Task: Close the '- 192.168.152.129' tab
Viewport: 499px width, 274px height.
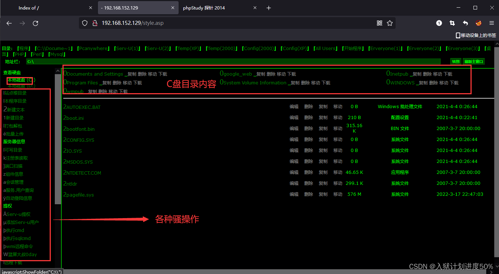Action: pos(173,8)
